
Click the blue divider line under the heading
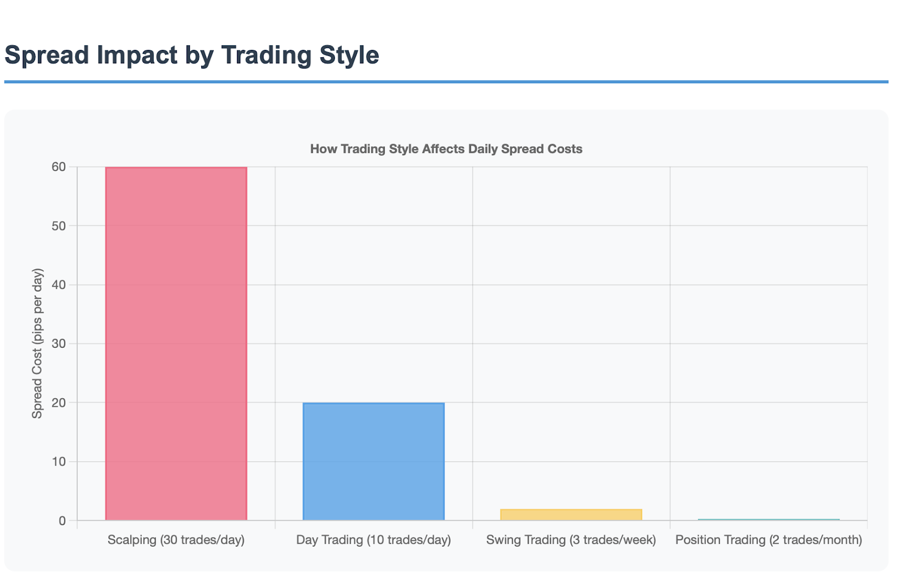(x=446, y=82)
